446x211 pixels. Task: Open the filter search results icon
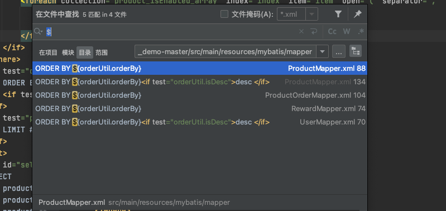tap(338, 14)
